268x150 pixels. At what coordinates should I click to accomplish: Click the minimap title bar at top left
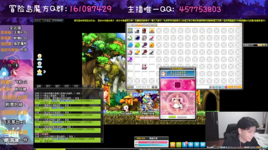[49, 20]
